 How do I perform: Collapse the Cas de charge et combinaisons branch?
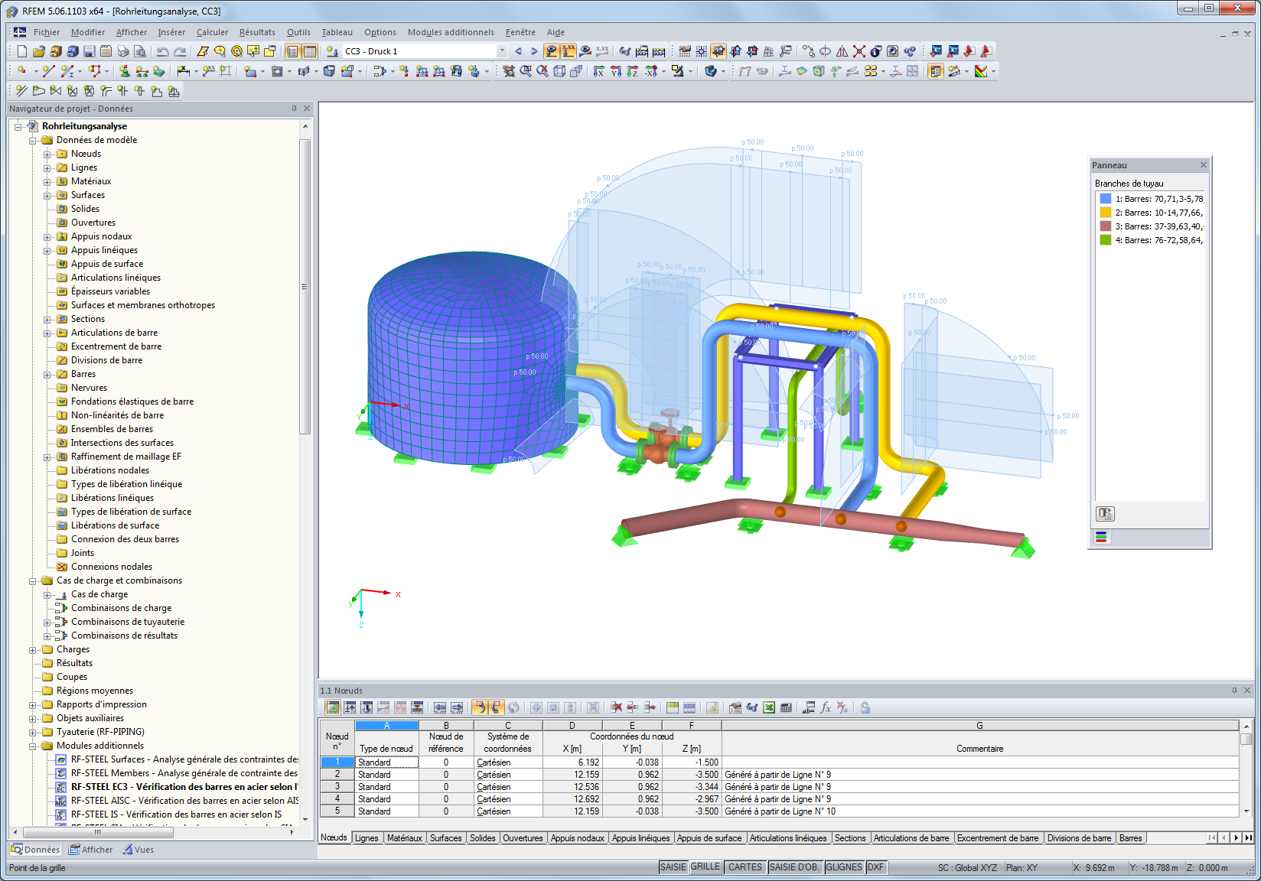tap(32, 580)
